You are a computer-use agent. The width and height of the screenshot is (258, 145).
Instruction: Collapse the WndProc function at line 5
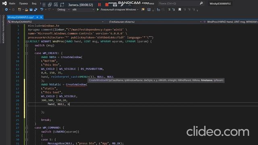point(27,41)
